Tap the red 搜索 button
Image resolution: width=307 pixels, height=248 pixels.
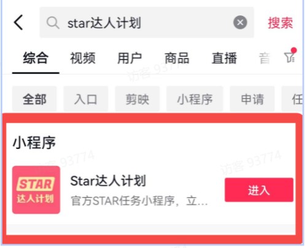click(280, 23)
